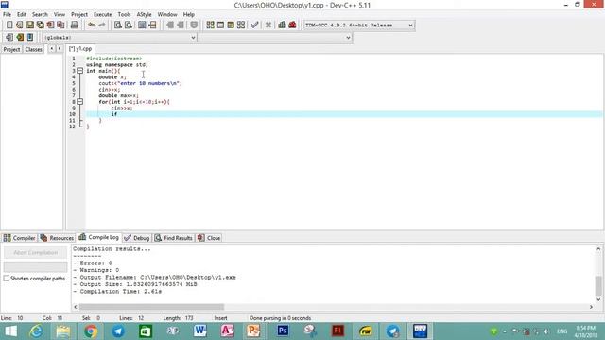This screenshot has height=340, width=605.
Task: Click the right tab-scroll arrow beside Classes
Action: (x=59, y=49)
